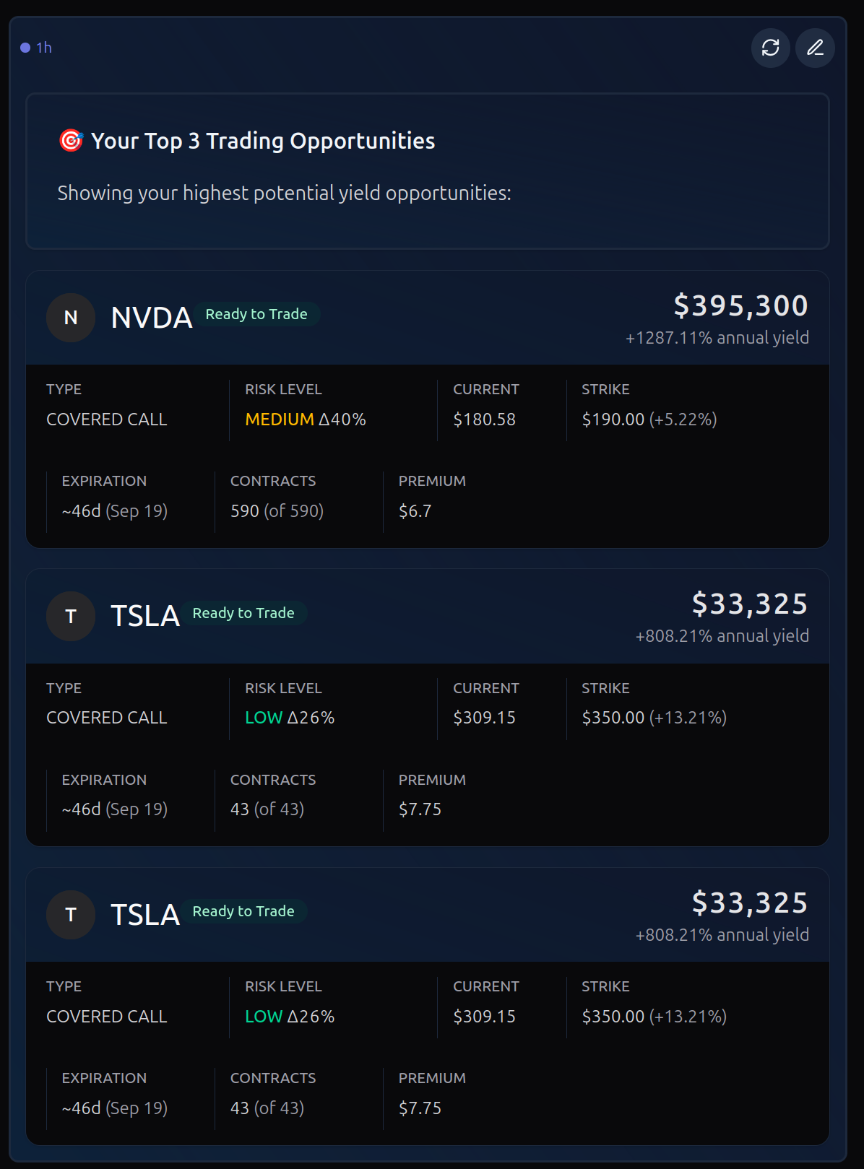This screenshot has height=1169, width=864.
Task: Open the NVDA ticker title
Action: click(x=151, y=318)
